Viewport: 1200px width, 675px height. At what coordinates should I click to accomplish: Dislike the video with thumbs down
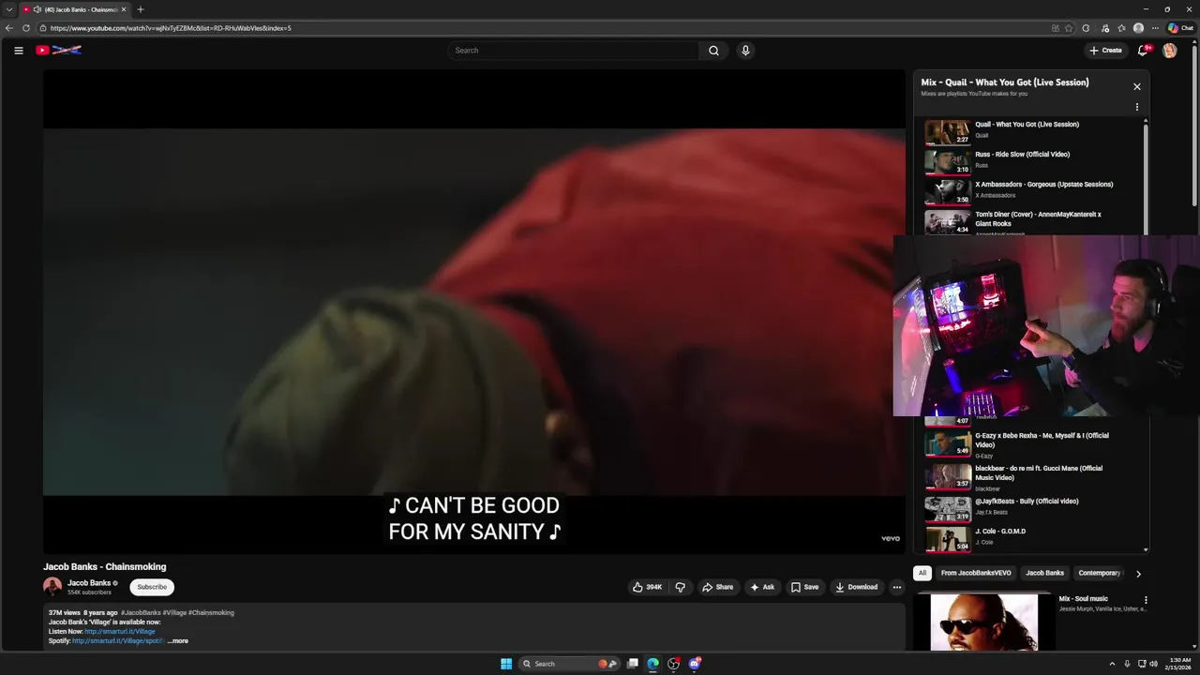point(681,587)
